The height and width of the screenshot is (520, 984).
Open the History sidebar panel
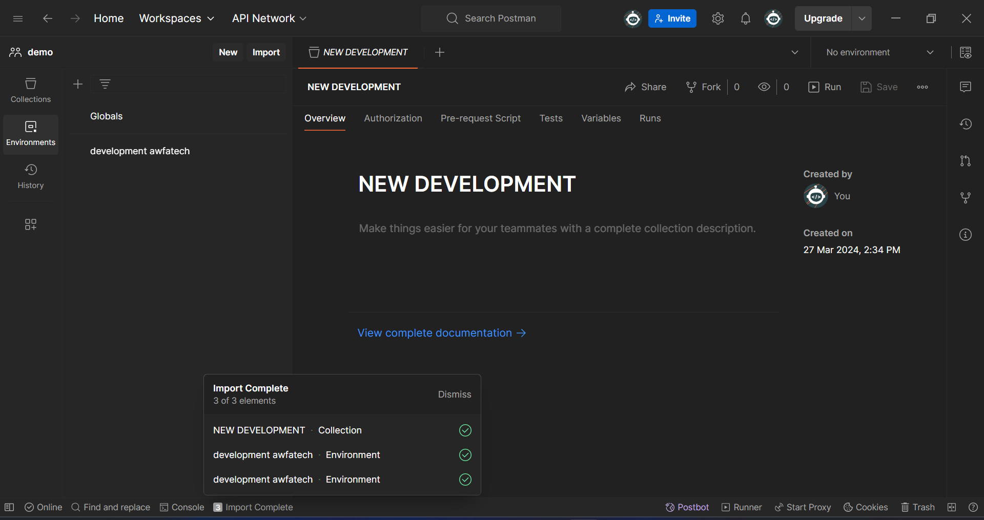31,176
